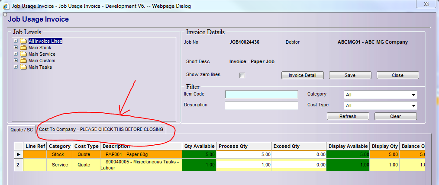
Task: Click the Process Qty cell for Paper 60g
Action: point(244,154)
